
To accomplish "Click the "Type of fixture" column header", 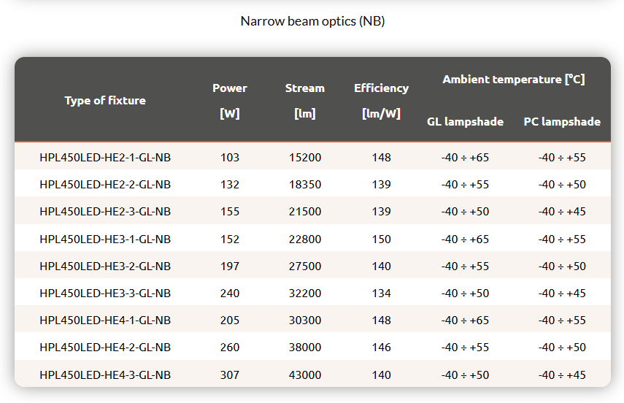I will pos(105,101).
